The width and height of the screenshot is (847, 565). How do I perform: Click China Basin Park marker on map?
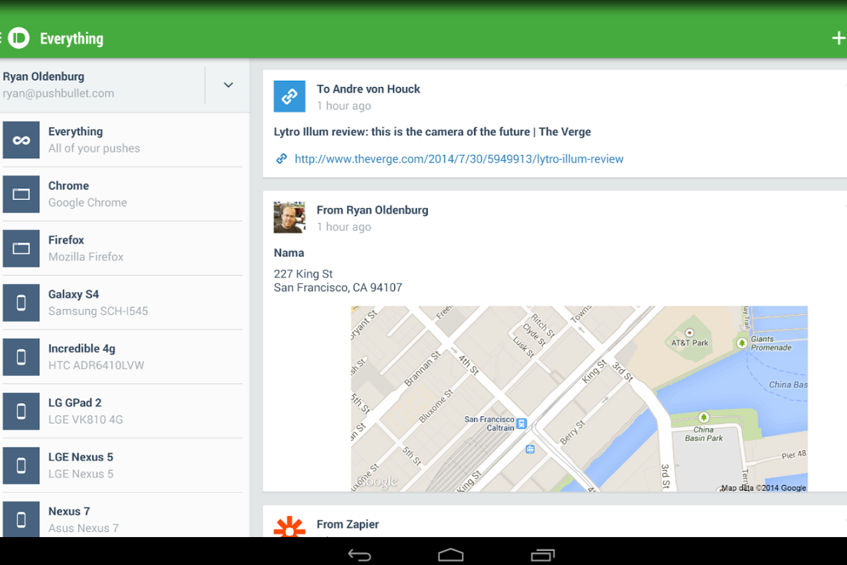click(703, 418)
